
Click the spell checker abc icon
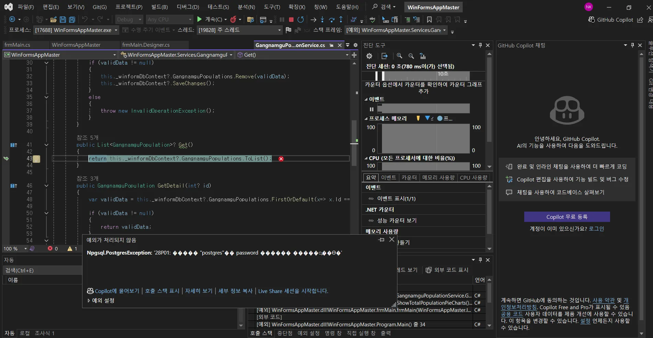(x=372, y=20)
